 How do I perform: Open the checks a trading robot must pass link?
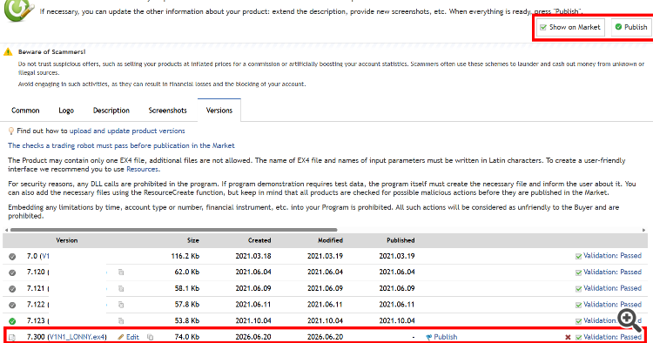coord(121,145)
